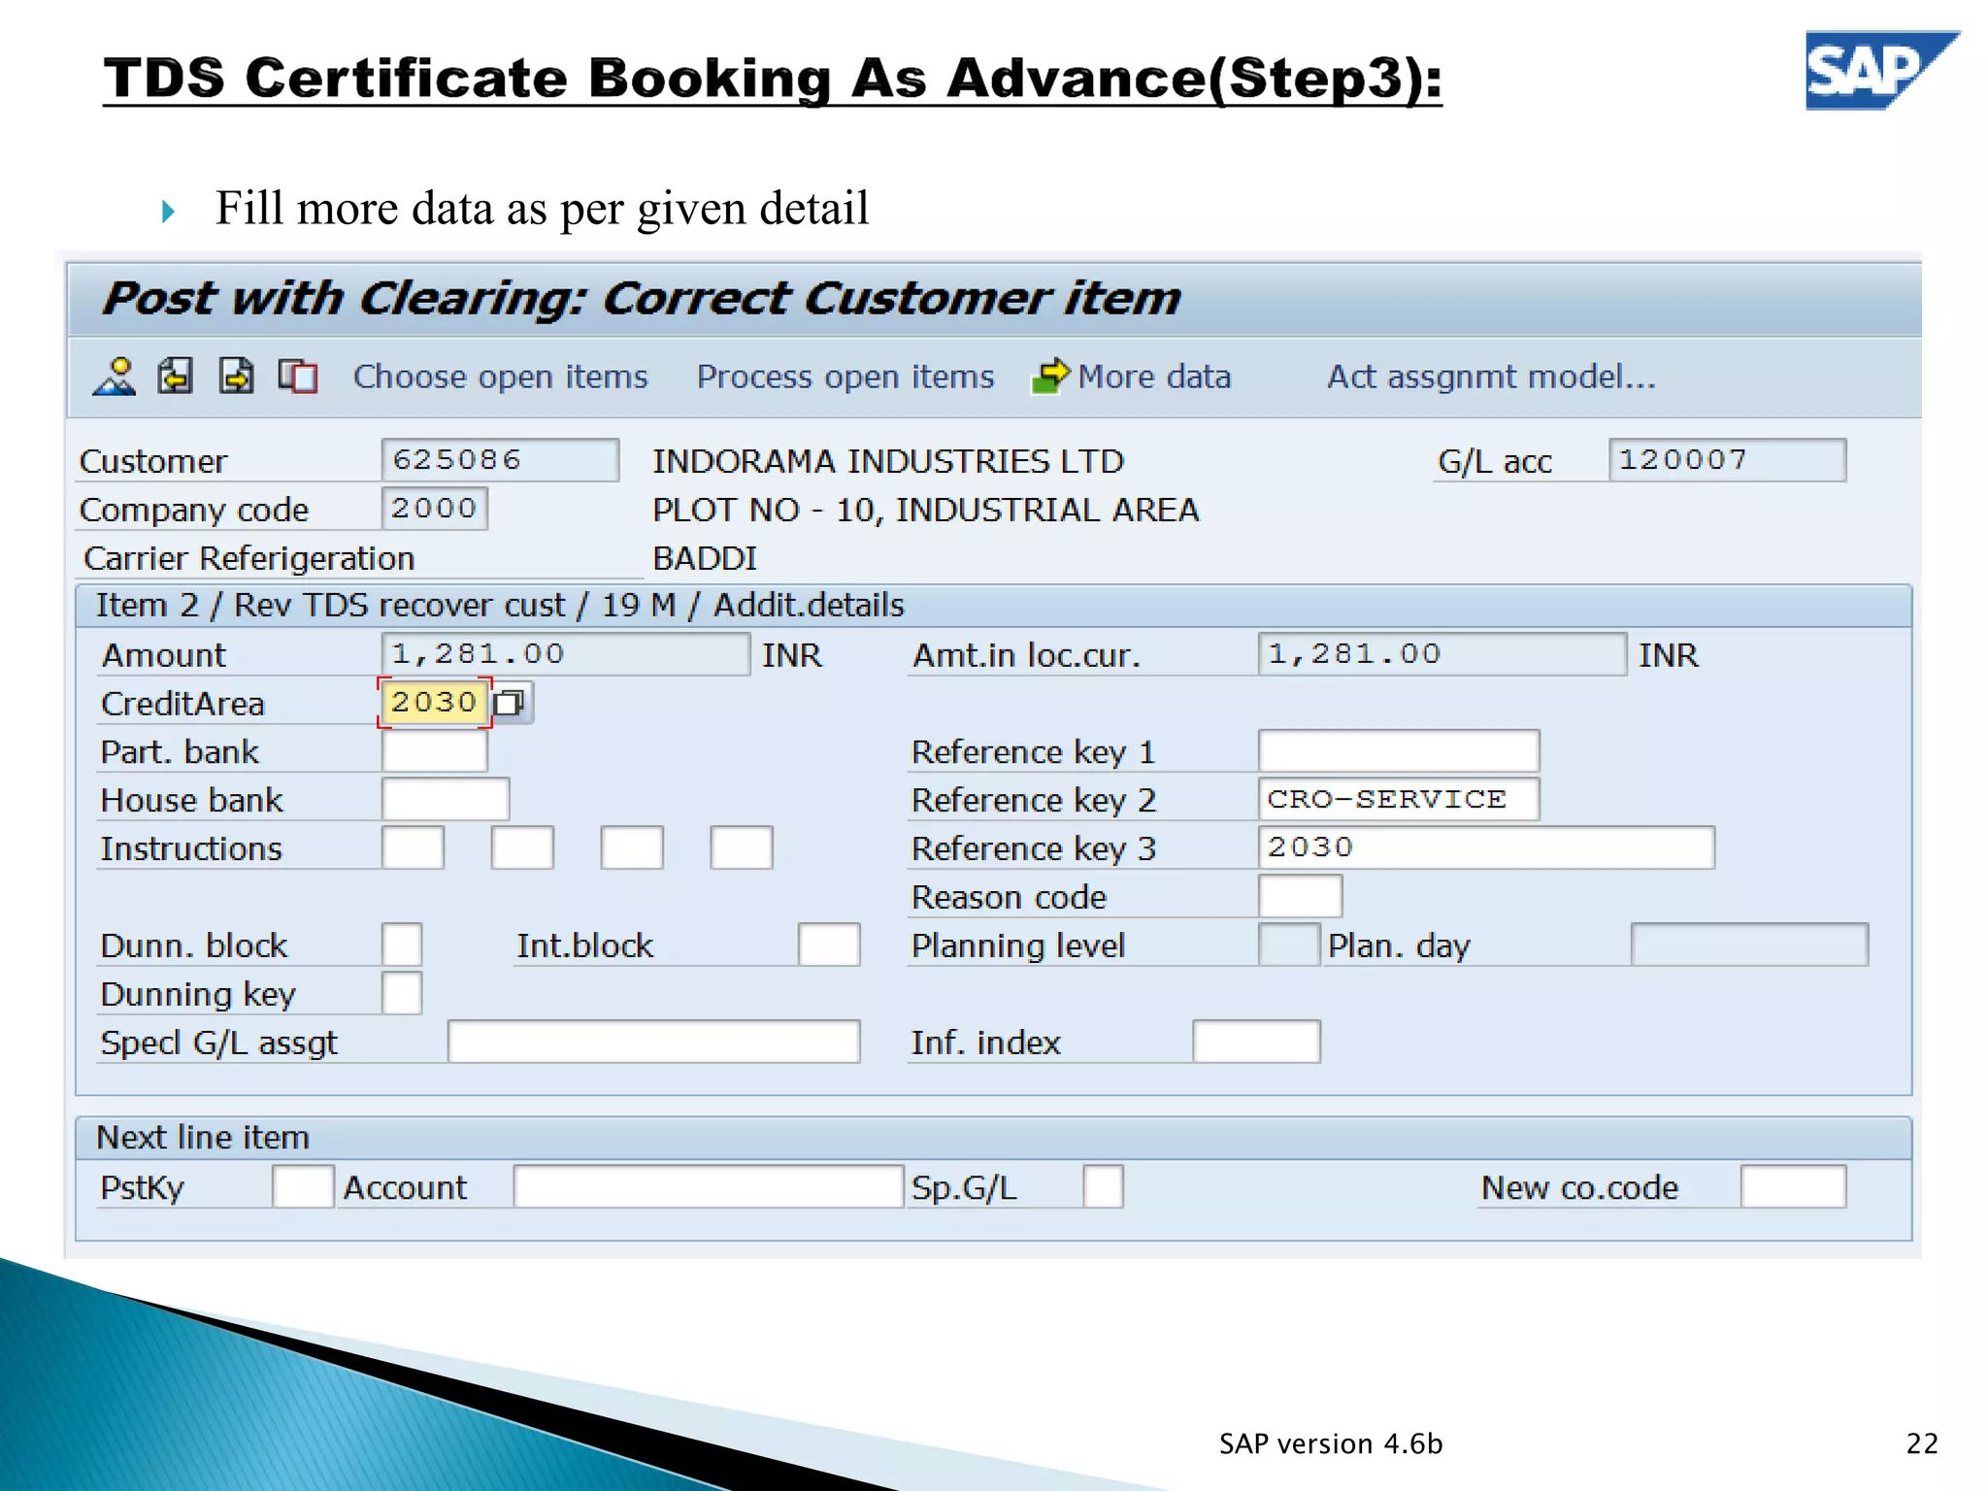Image resolution: width=1988 pixels, height=1491 pixels.
Task: Click the PstKy field
Action: pos(303,1187)
